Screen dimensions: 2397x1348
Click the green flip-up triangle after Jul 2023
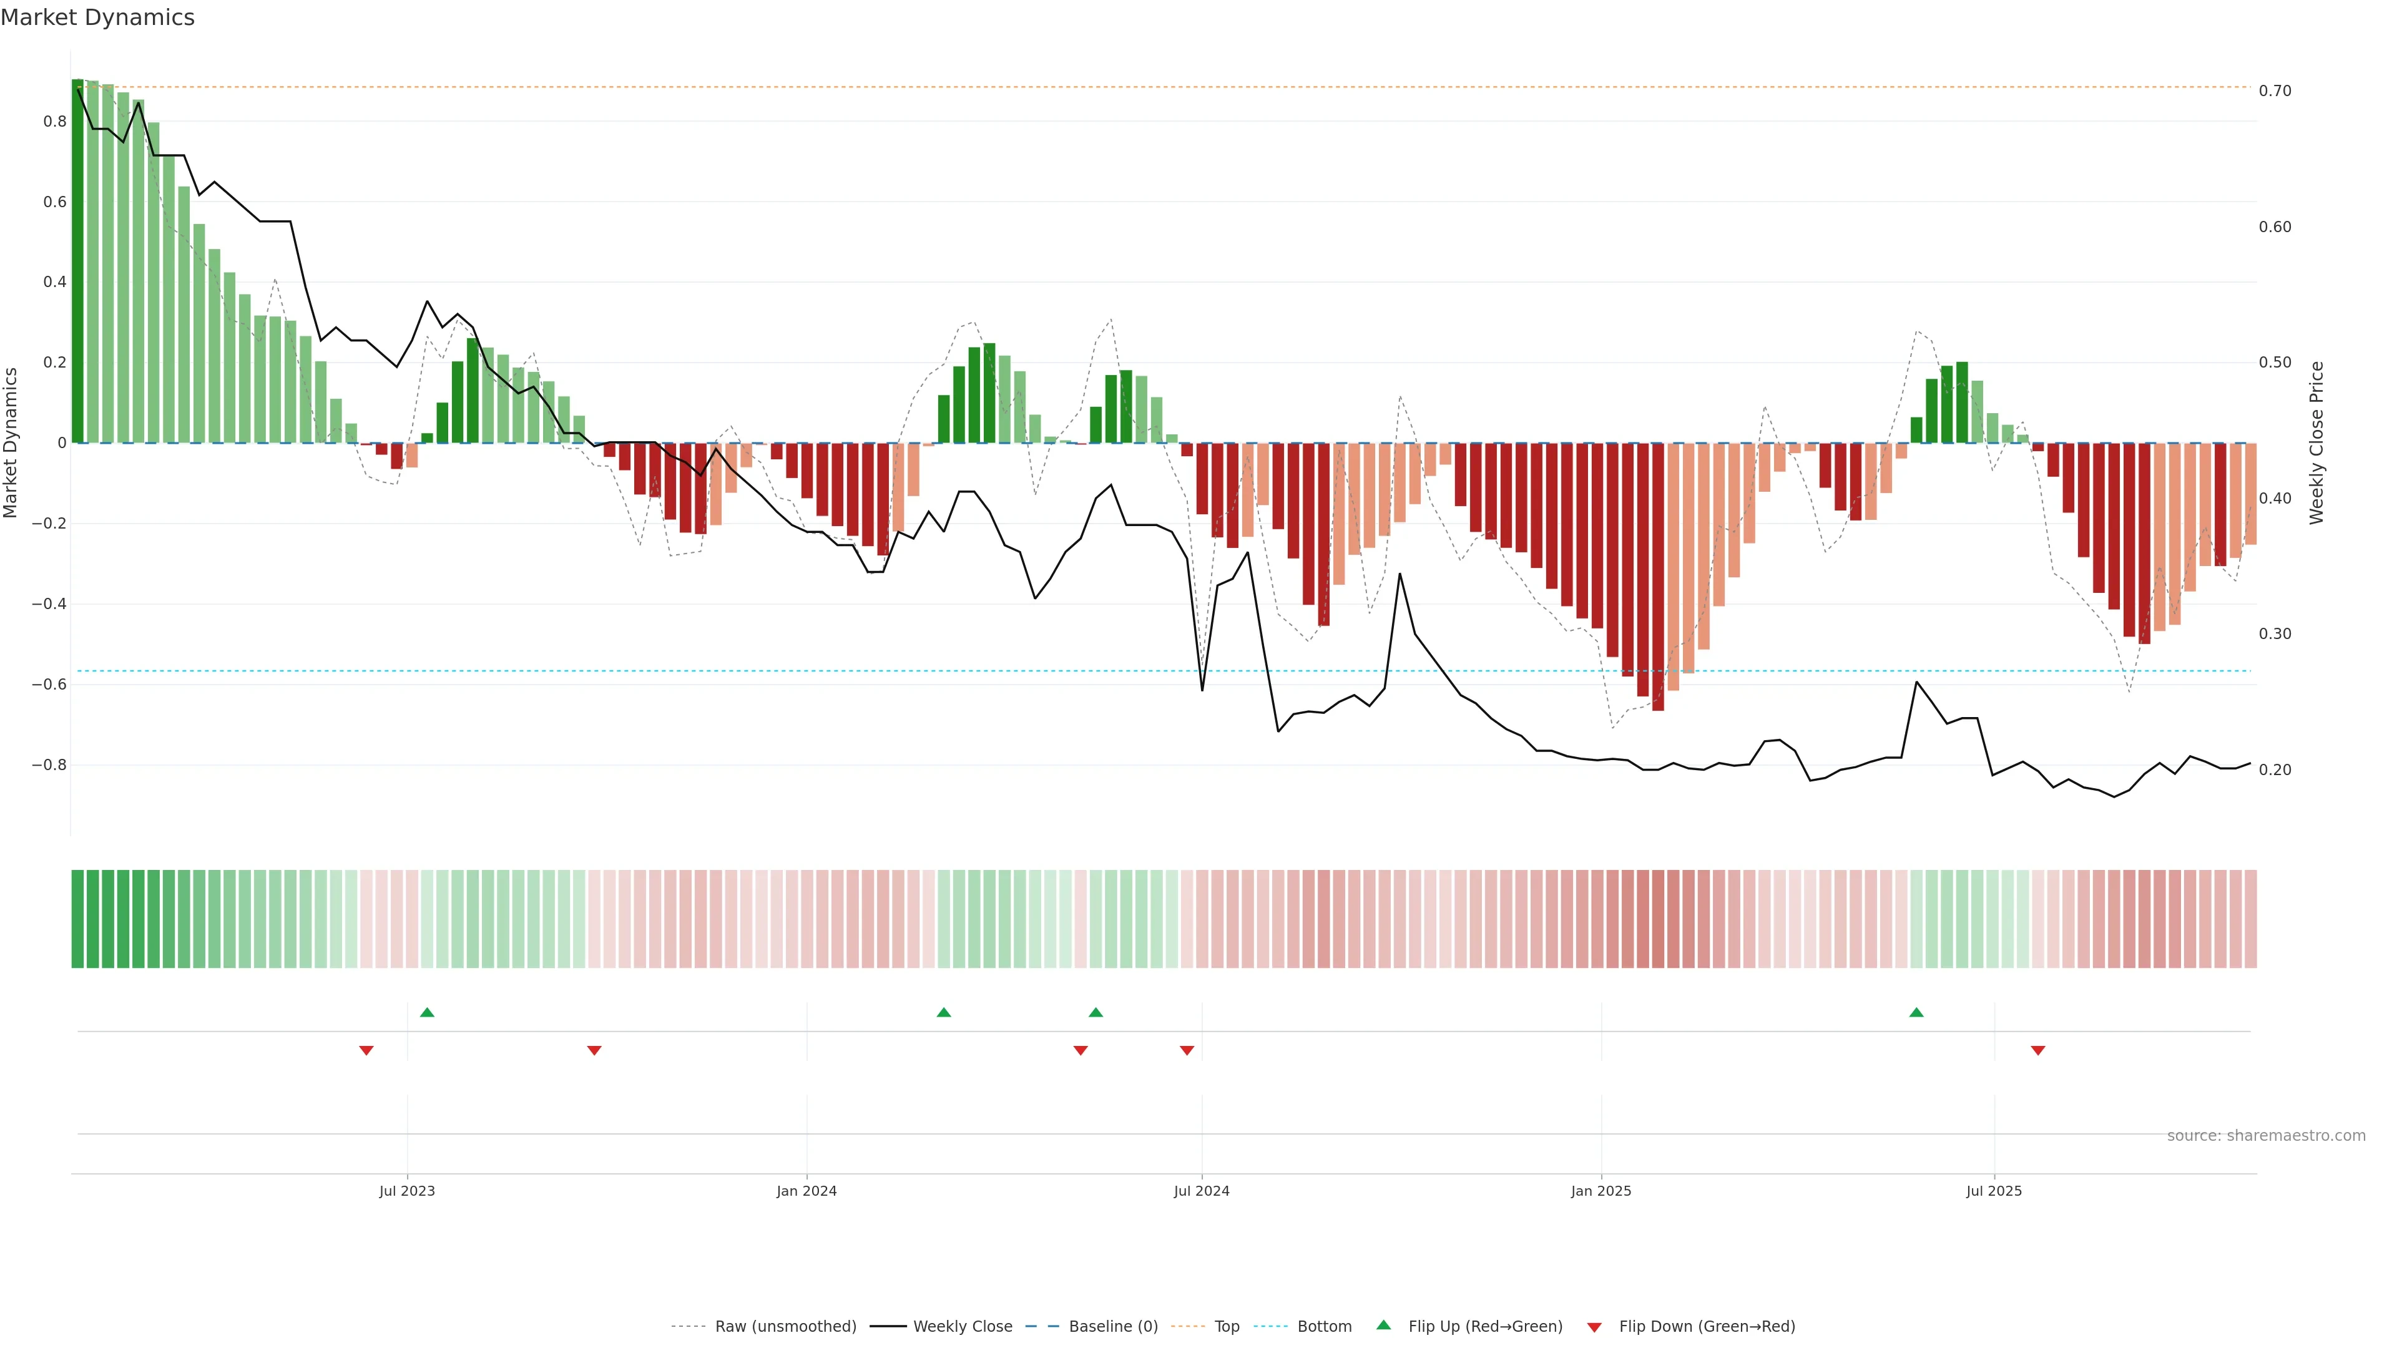point(427,1012)
